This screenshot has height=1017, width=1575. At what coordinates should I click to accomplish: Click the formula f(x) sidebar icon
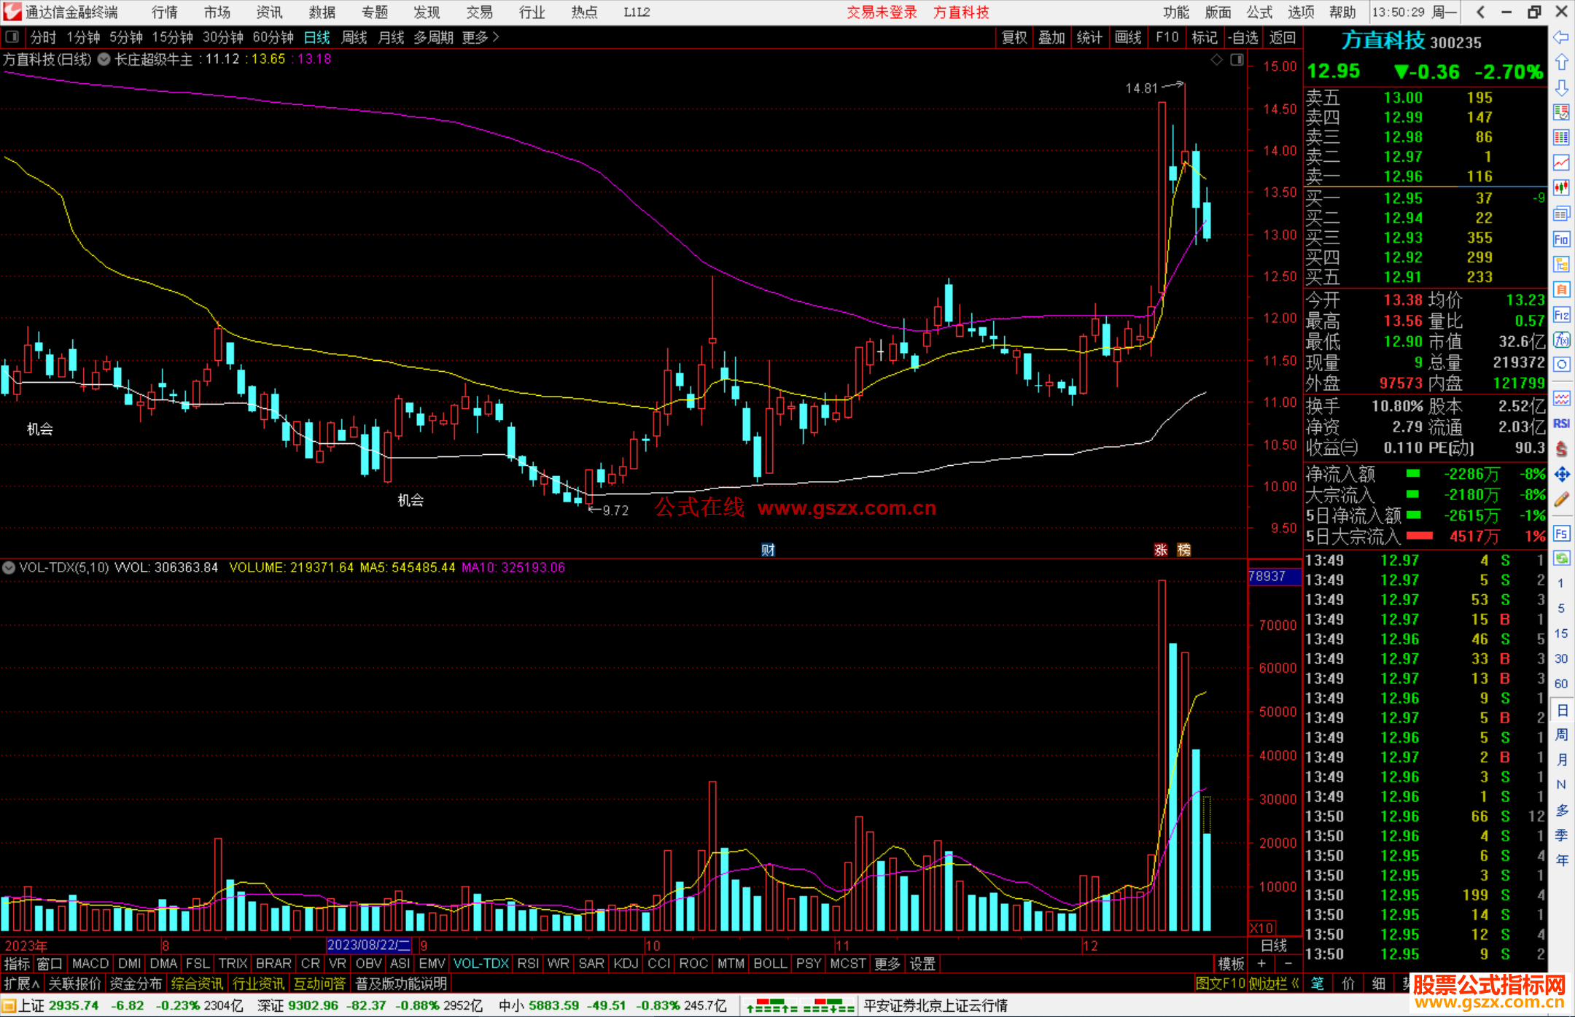click(x=1561, y=340)
